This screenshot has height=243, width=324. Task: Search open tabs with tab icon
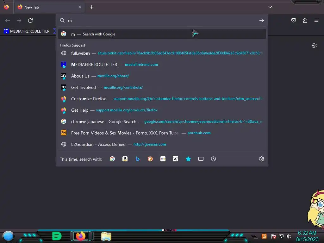201,159
